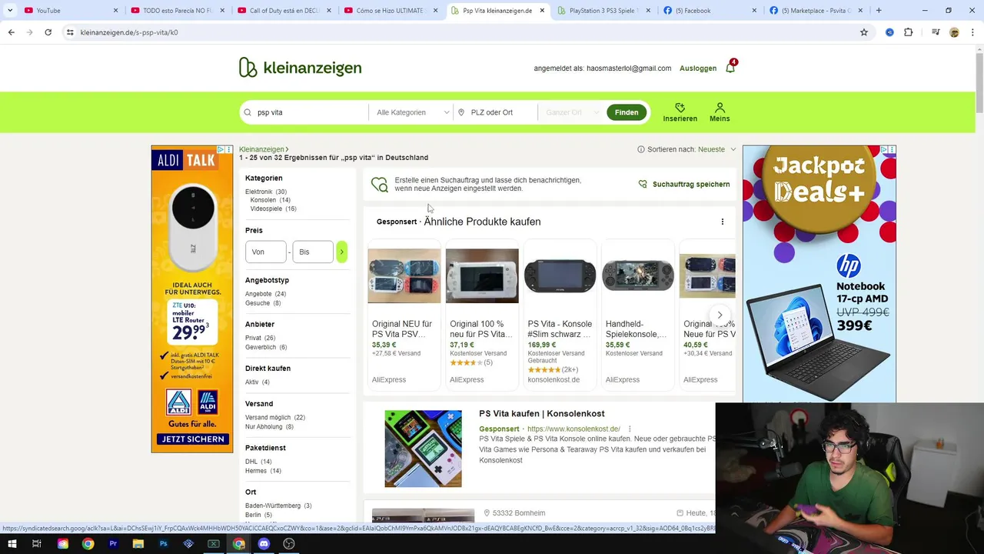Image resolution: width=984 pixels, height=554 pixels.
Task: Open Discord from the taskbar
Action: (x=264, y=543)
